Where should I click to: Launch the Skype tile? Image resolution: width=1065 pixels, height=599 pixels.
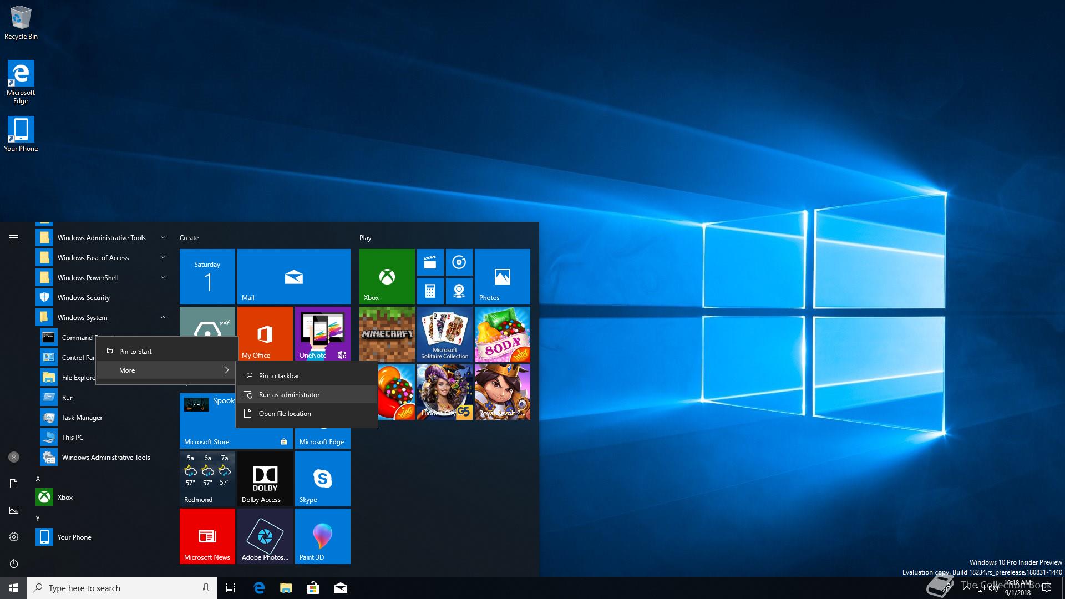[323, 479]
